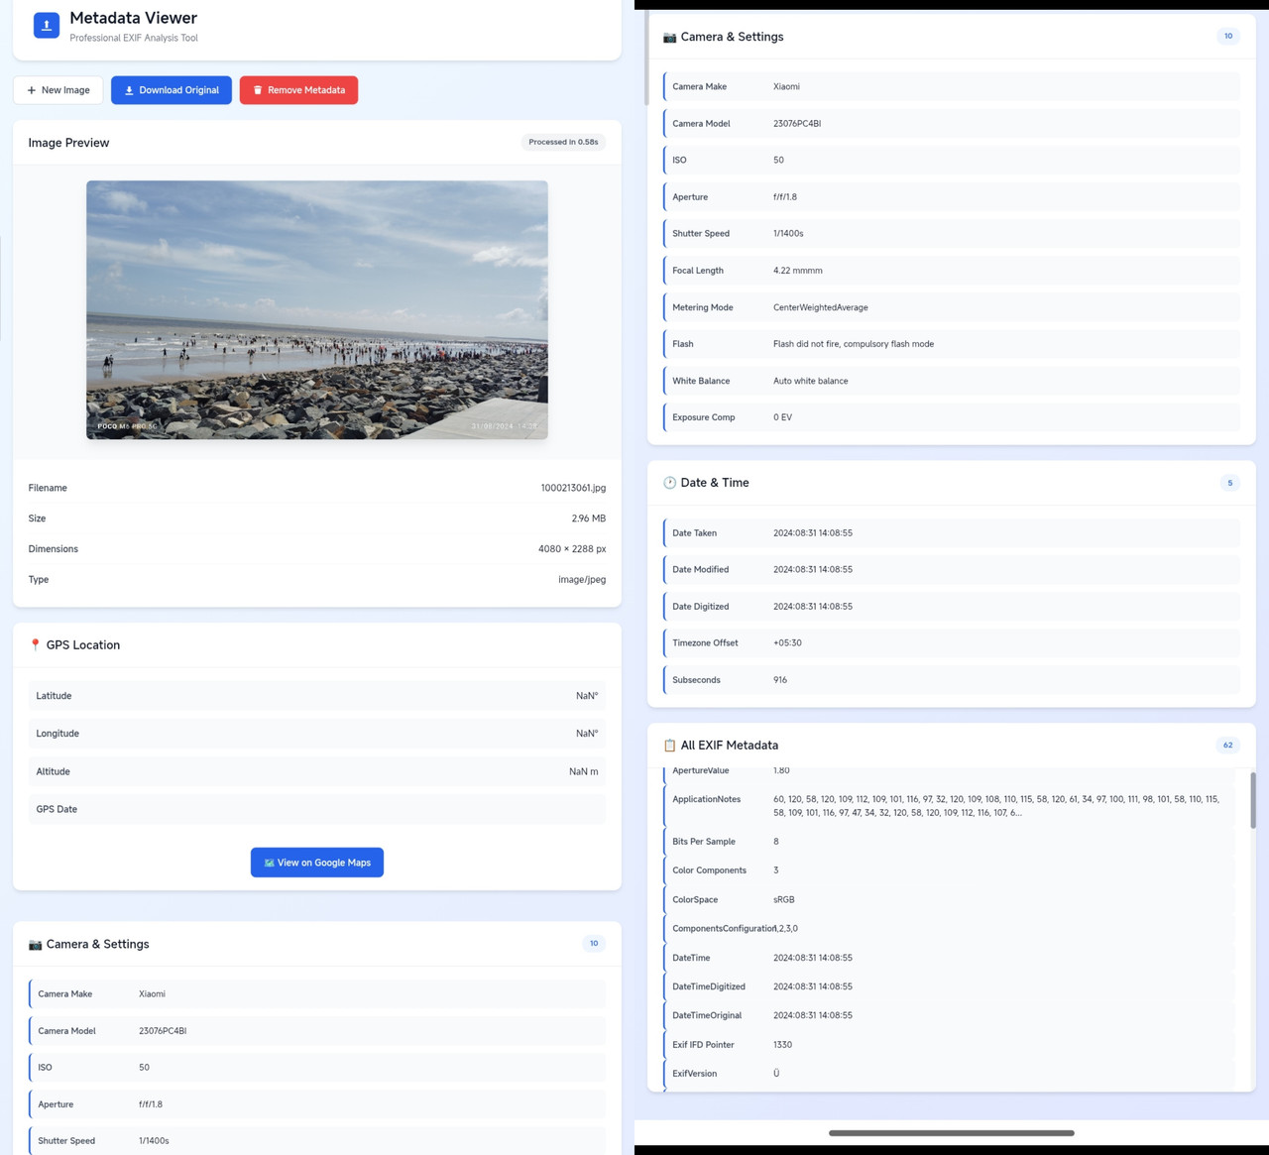Click the Download Original button
This screenshot has width=1269, height=1155.
[x=172, y=90]
